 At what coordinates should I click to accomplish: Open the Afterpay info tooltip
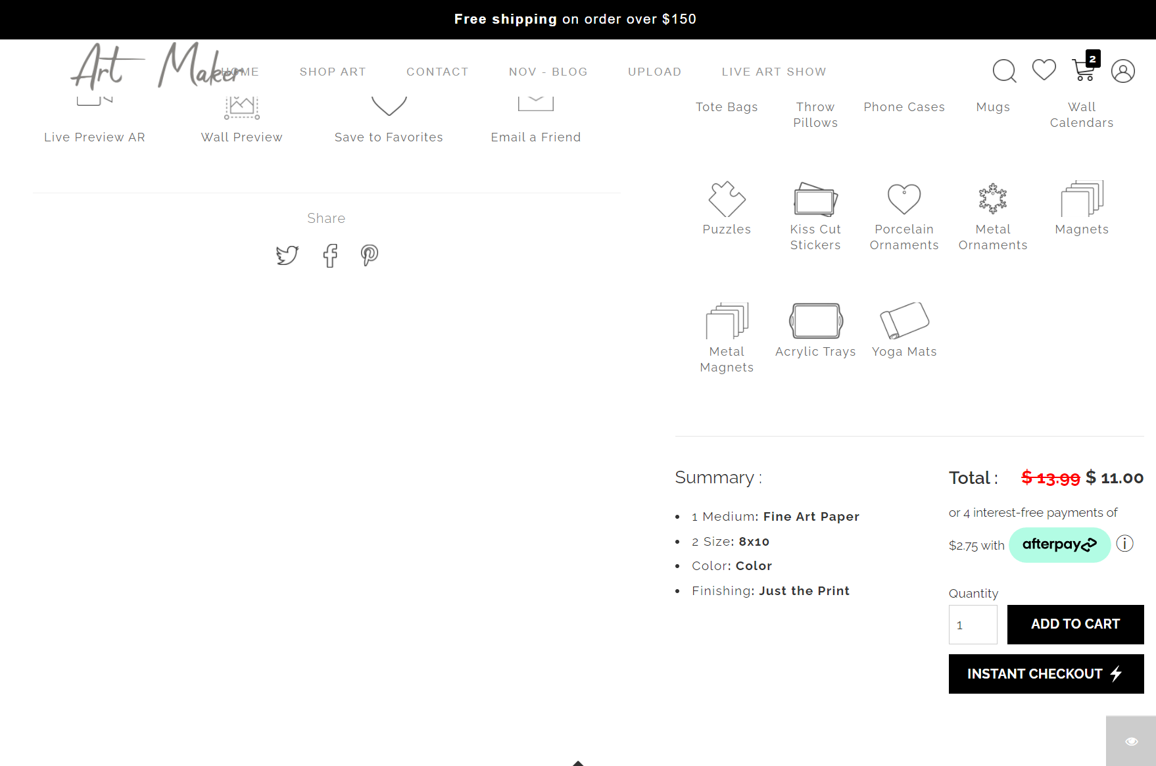coord(1125,544)
